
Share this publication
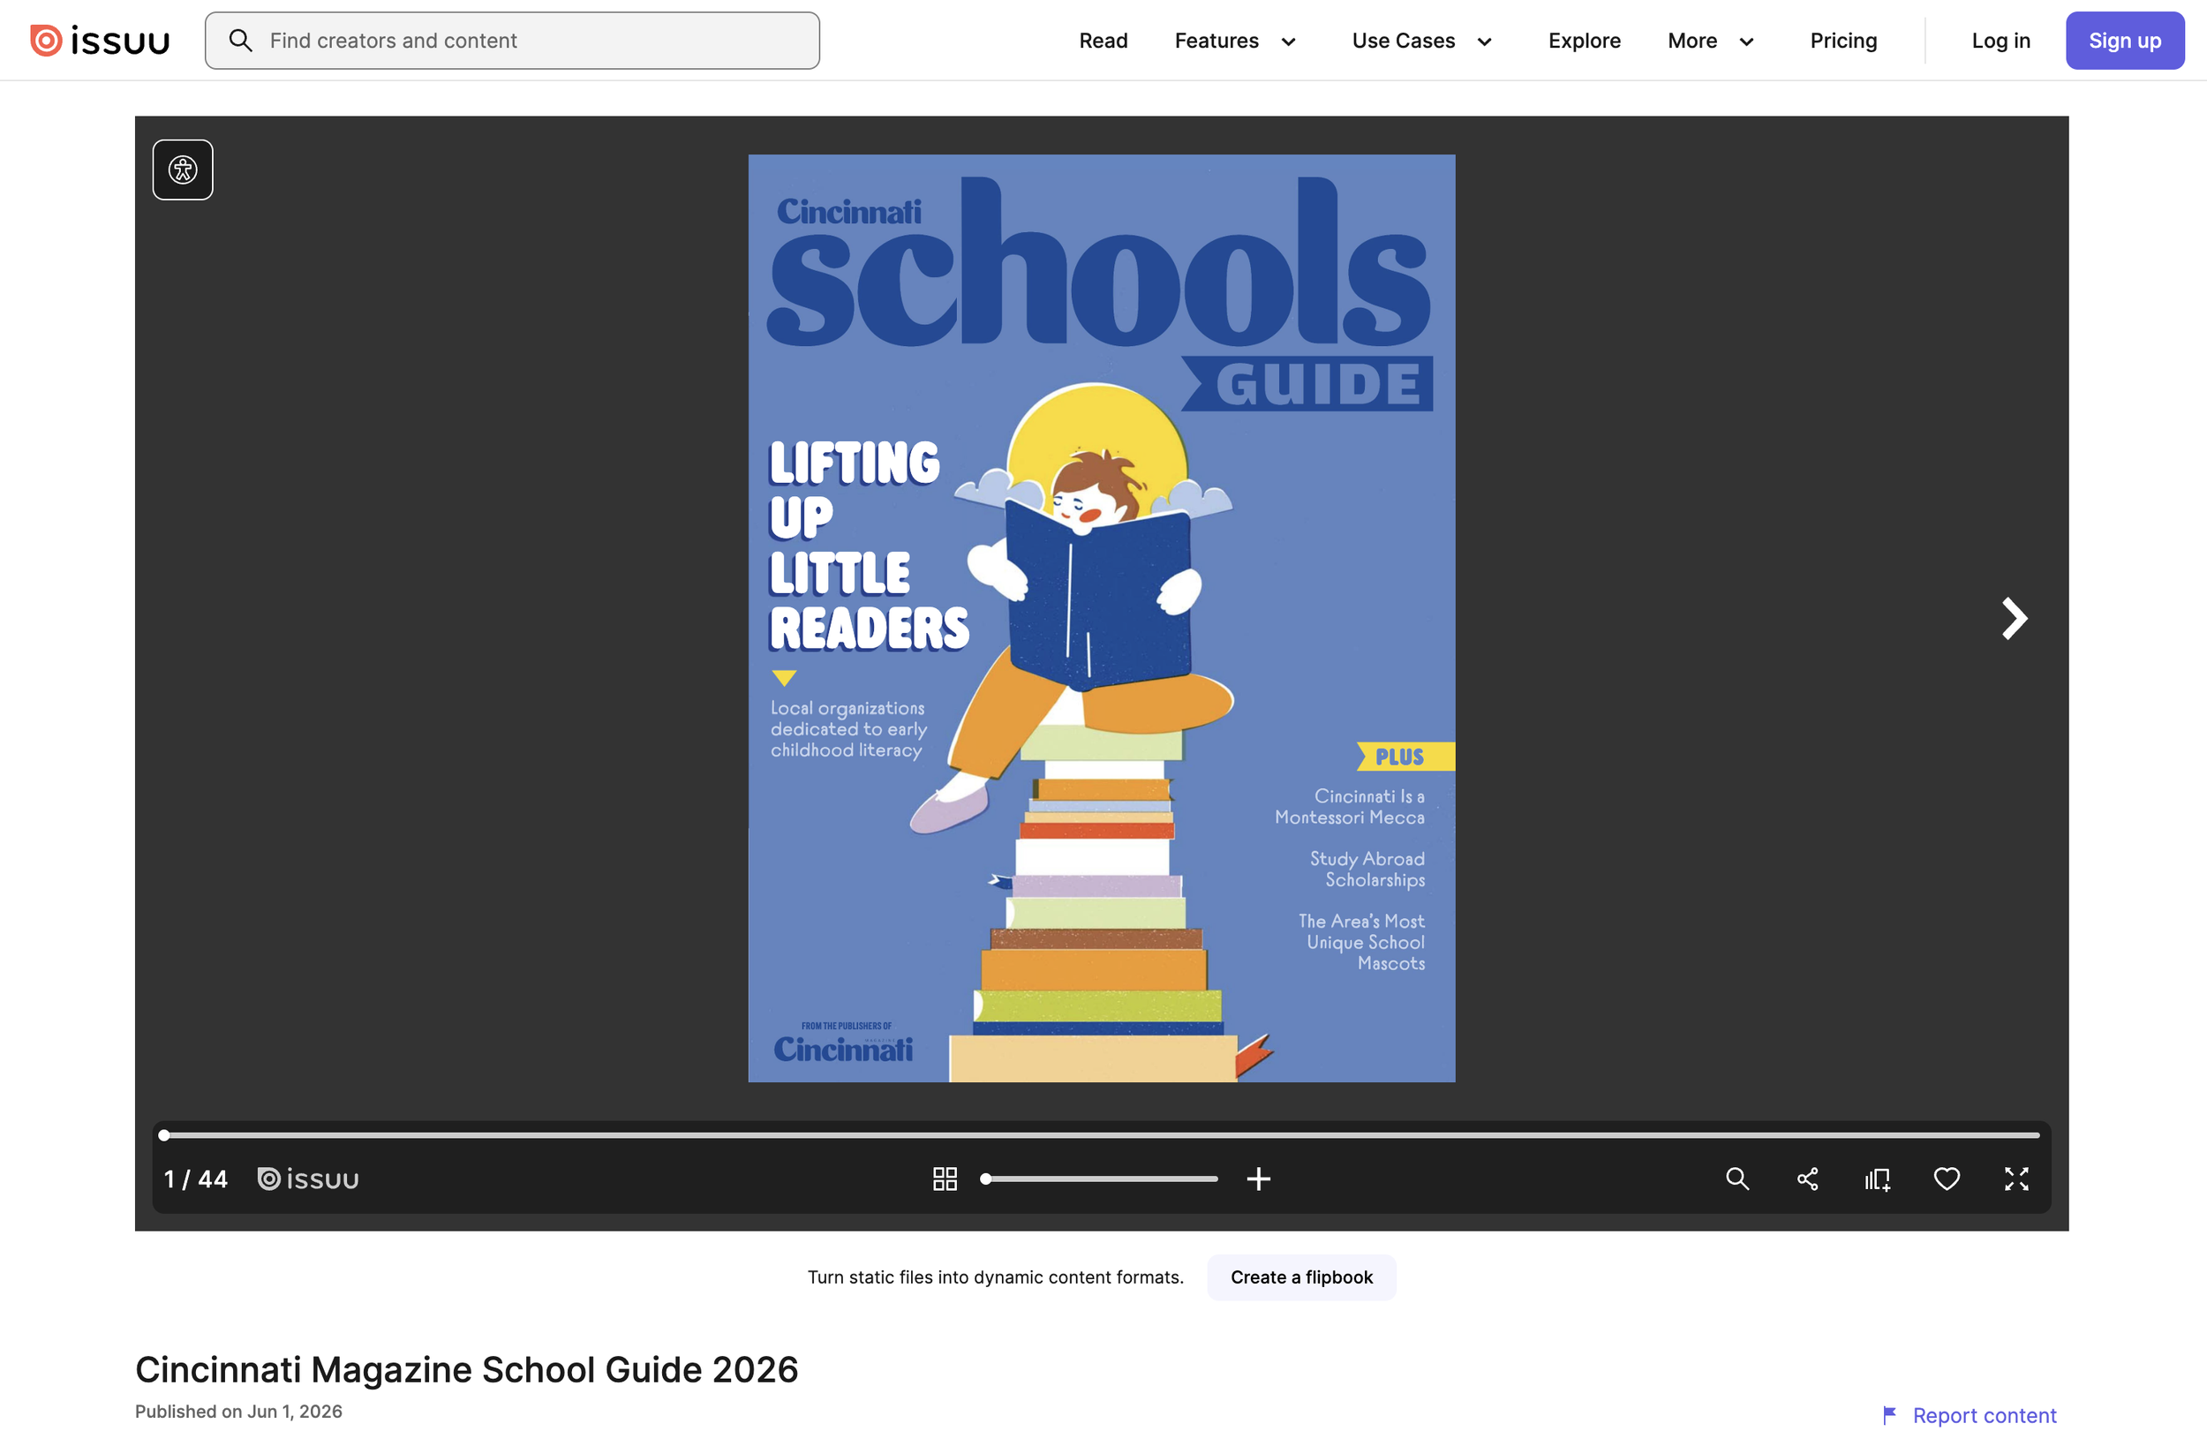coord(1807,1179)
